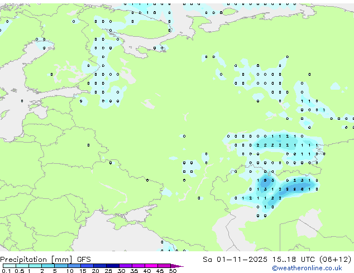Select the "[mm]" unit label
Viewport: 354px width, 273px height.
point(62,260)
